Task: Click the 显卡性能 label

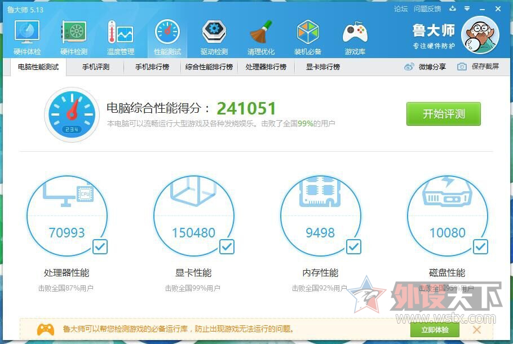Action: point(193,272)
